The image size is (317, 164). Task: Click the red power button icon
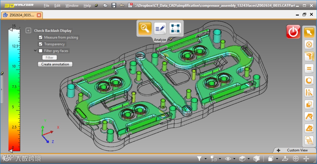(x=293, y=32)
